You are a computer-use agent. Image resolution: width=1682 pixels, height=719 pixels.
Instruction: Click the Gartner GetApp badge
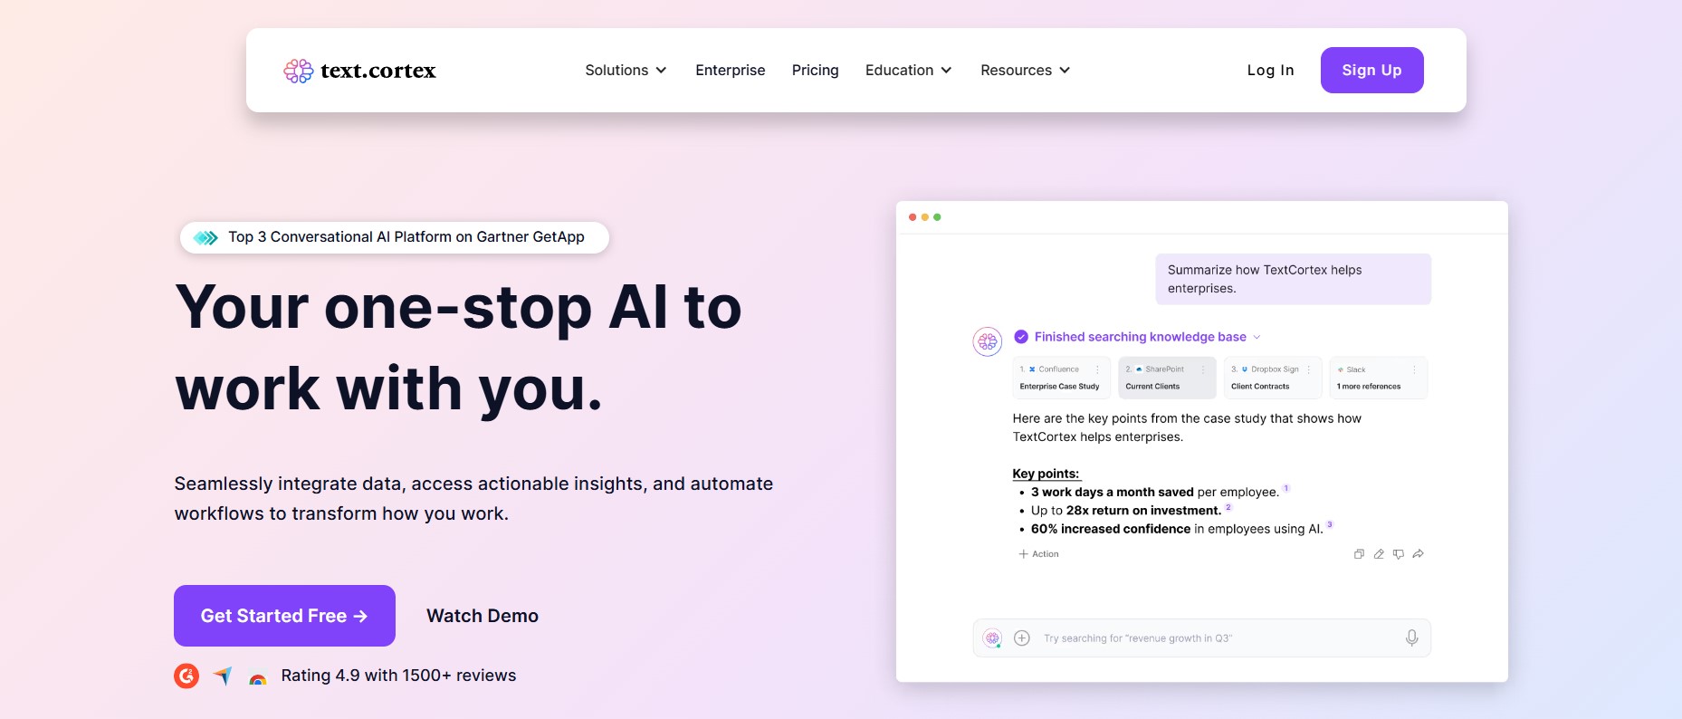click(395, 237)
